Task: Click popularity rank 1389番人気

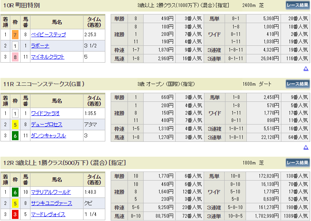Action: 295,216
